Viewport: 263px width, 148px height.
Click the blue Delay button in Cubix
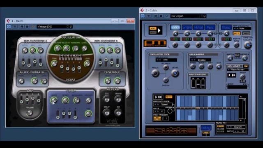(x=206, y=128)
